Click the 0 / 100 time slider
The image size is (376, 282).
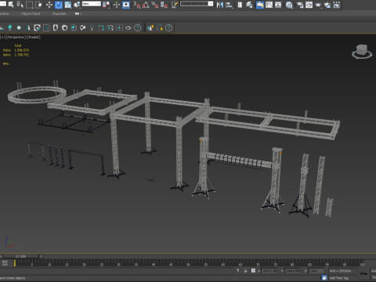[21, 256]
